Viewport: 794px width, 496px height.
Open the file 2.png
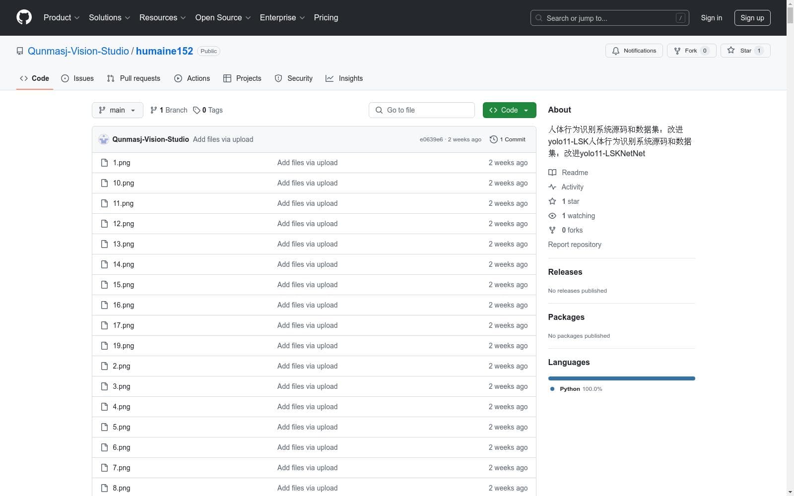pyautogui.click(x=122, y=366)
